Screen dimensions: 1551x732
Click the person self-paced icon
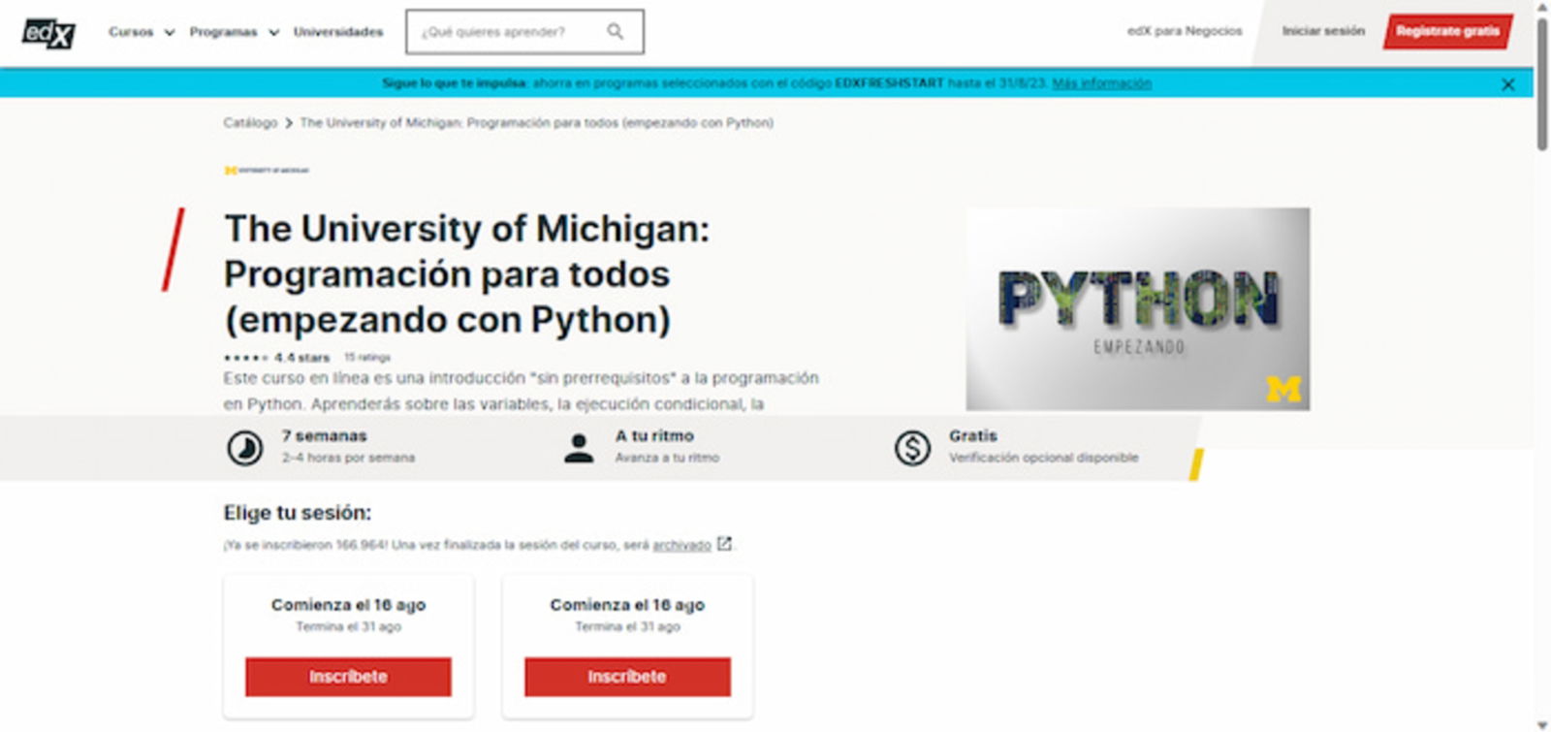579,448
